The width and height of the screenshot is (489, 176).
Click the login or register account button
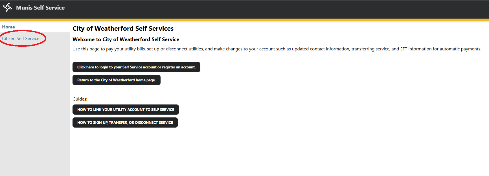click(x=136, y=67)
